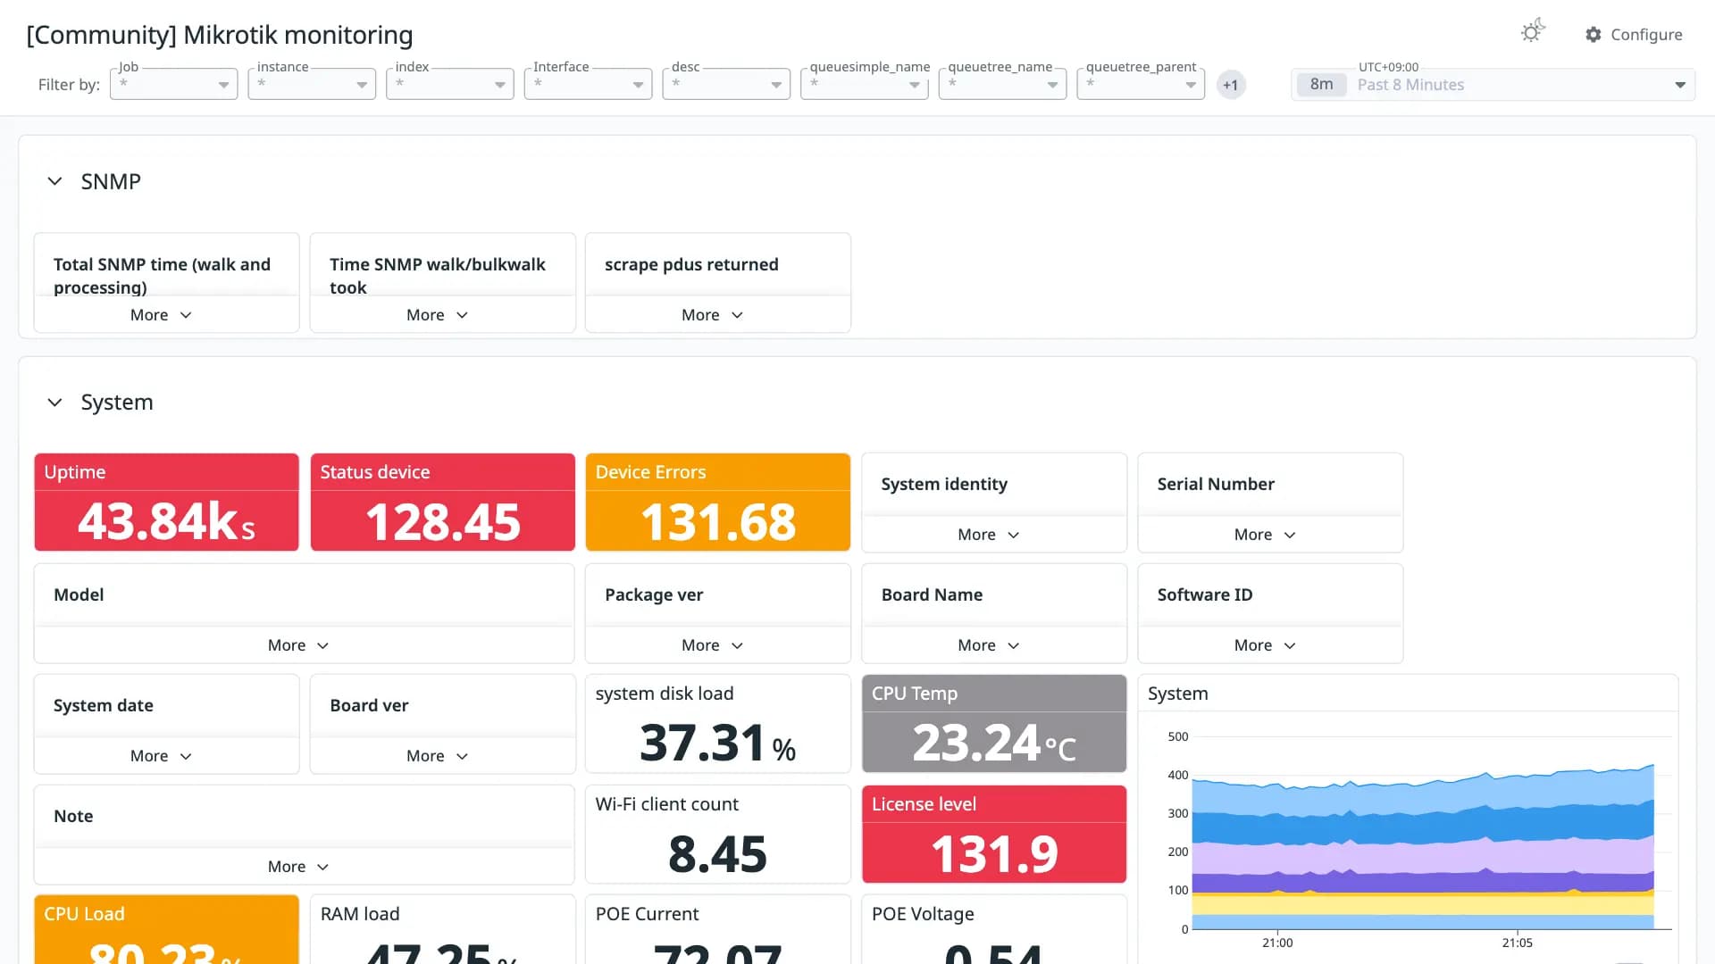The width and height of the screenshot is (1715, 964).
Task: Click the CPU Temp 23.24°C widget
Action: click(994, 724)
